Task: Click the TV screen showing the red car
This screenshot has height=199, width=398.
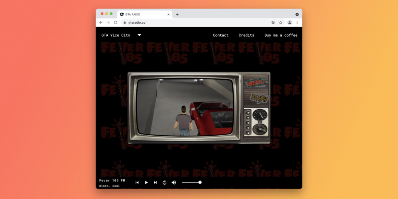Action: tap(185, 107)
